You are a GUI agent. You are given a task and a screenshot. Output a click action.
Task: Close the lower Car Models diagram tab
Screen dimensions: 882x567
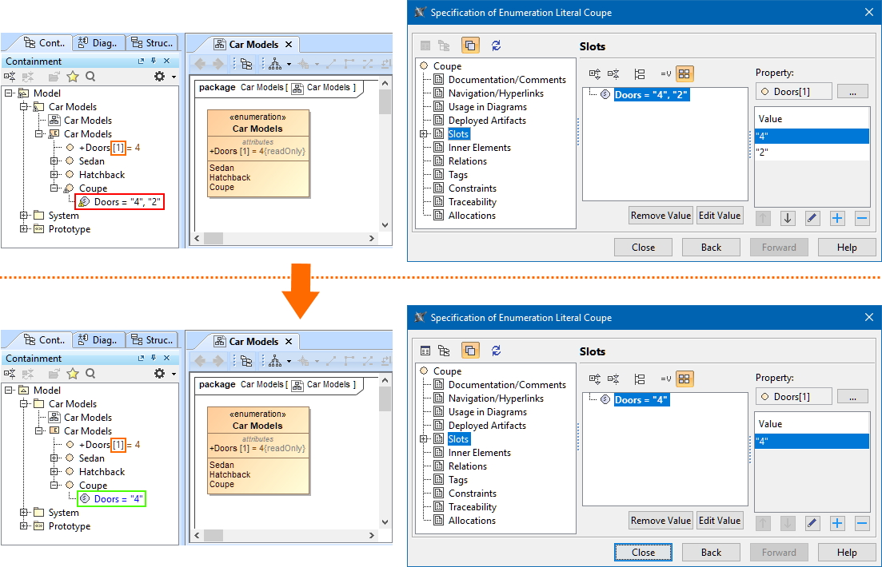[289, 341]
